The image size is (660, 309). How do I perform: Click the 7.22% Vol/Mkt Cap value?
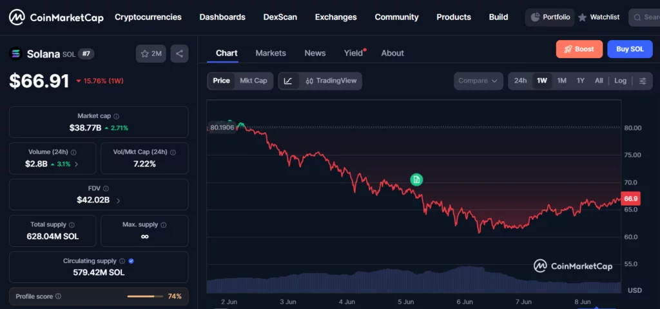(144, 164)
